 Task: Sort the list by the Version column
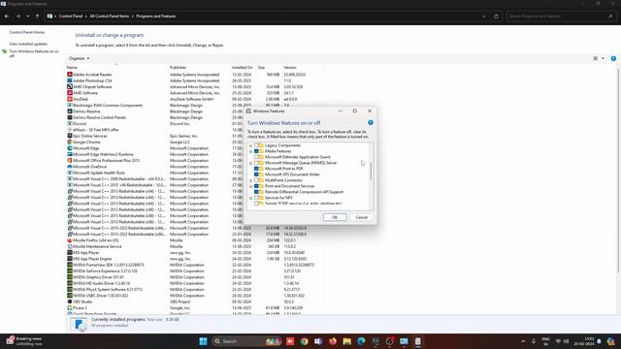[290, 68]
